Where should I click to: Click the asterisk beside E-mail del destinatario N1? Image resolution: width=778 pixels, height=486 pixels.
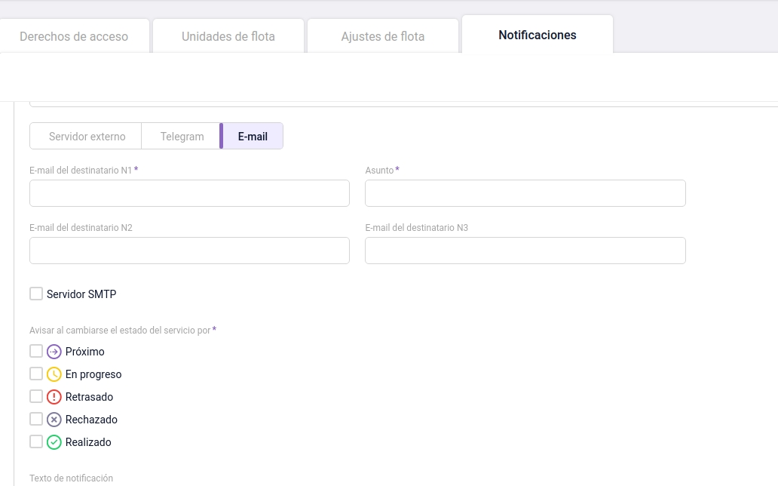(x=136, y=170)
